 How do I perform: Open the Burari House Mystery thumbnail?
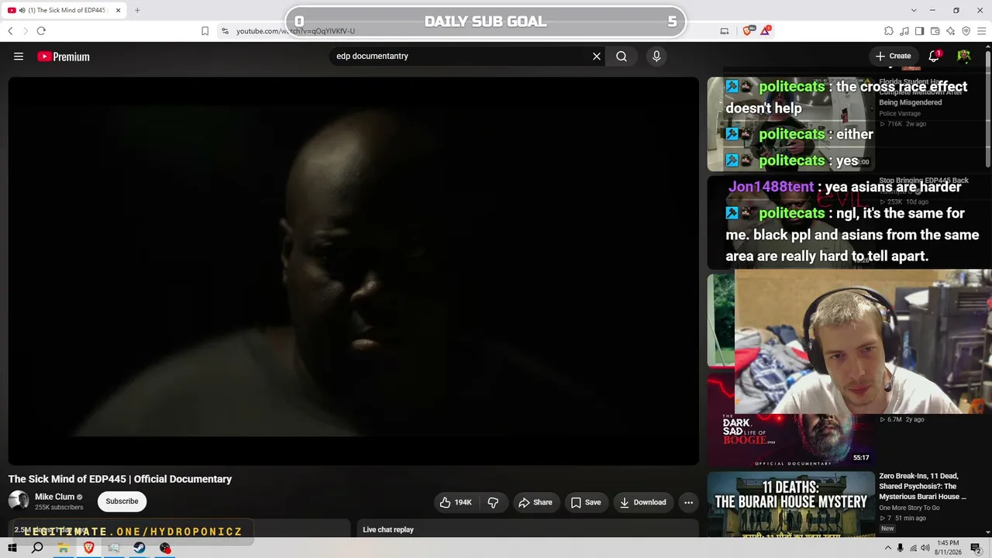791,504
